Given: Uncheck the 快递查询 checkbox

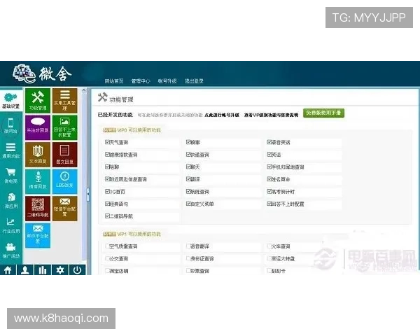Looking at the screenshot, I should point(188,154).
